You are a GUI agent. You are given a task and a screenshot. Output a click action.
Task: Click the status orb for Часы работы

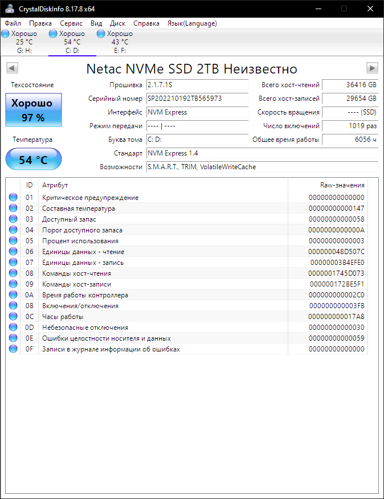13,316
